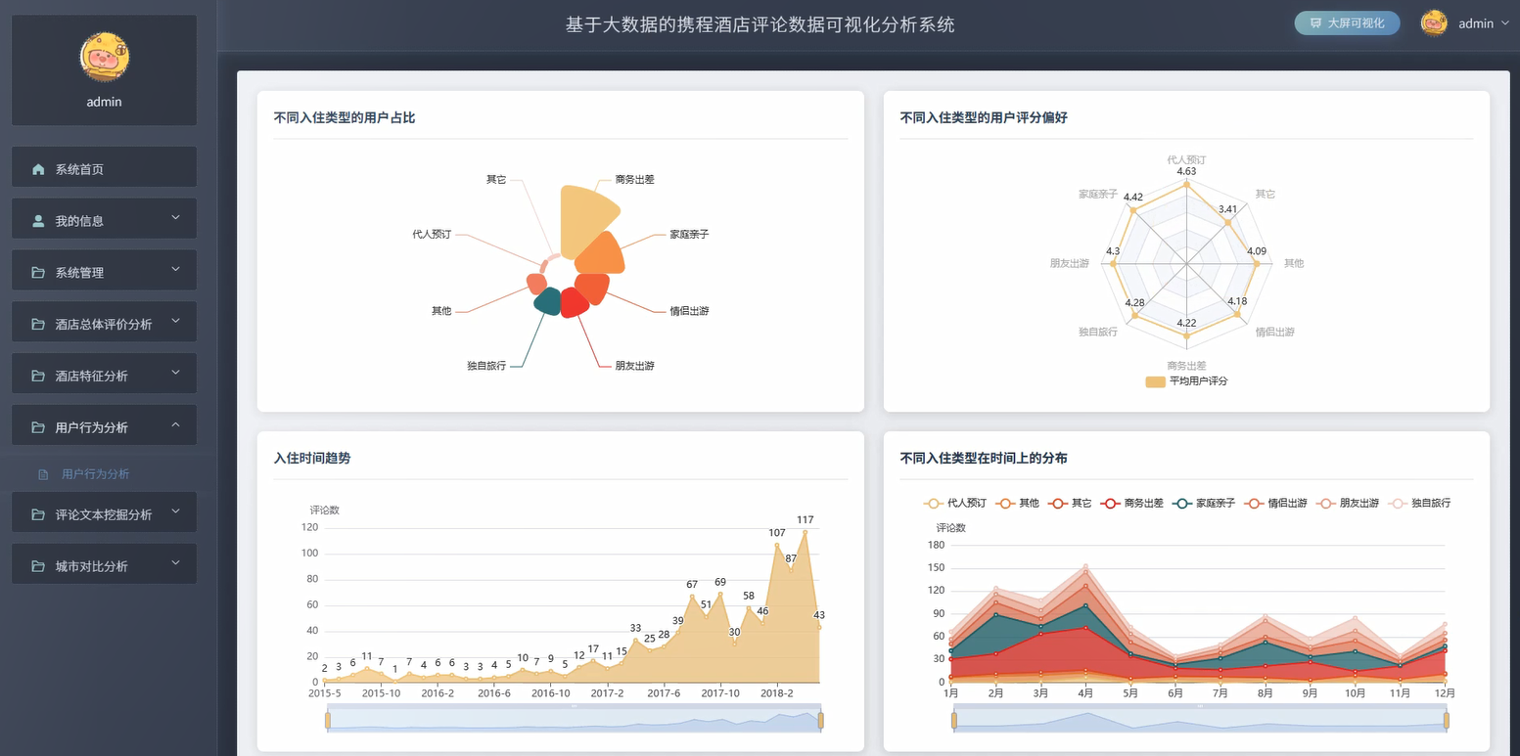Click 大屏可视化 button
This screenshot has width=1520, height=756.
pos(1348,23)
